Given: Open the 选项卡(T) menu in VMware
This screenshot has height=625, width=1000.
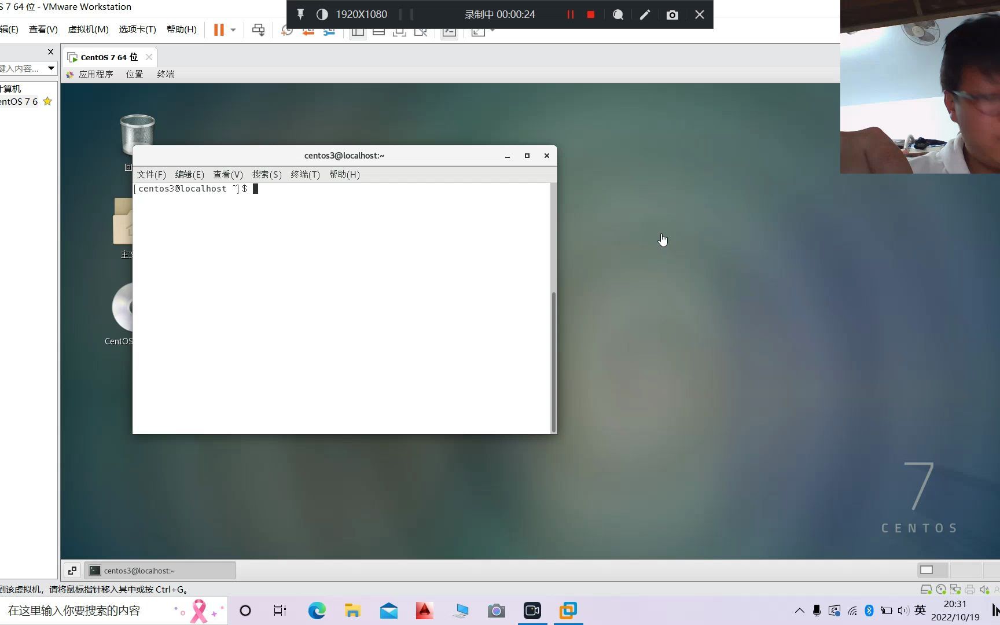Looking at the screenshot, I should [137, 29].
